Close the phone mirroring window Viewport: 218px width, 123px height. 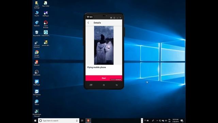(x=120, y=18)
